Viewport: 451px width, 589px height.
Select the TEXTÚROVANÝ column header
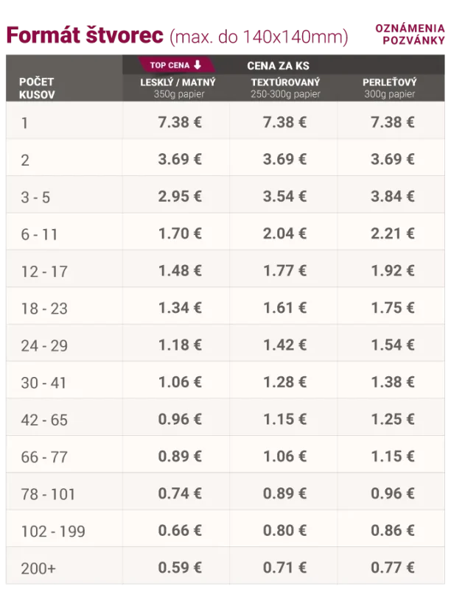[284, 82]
